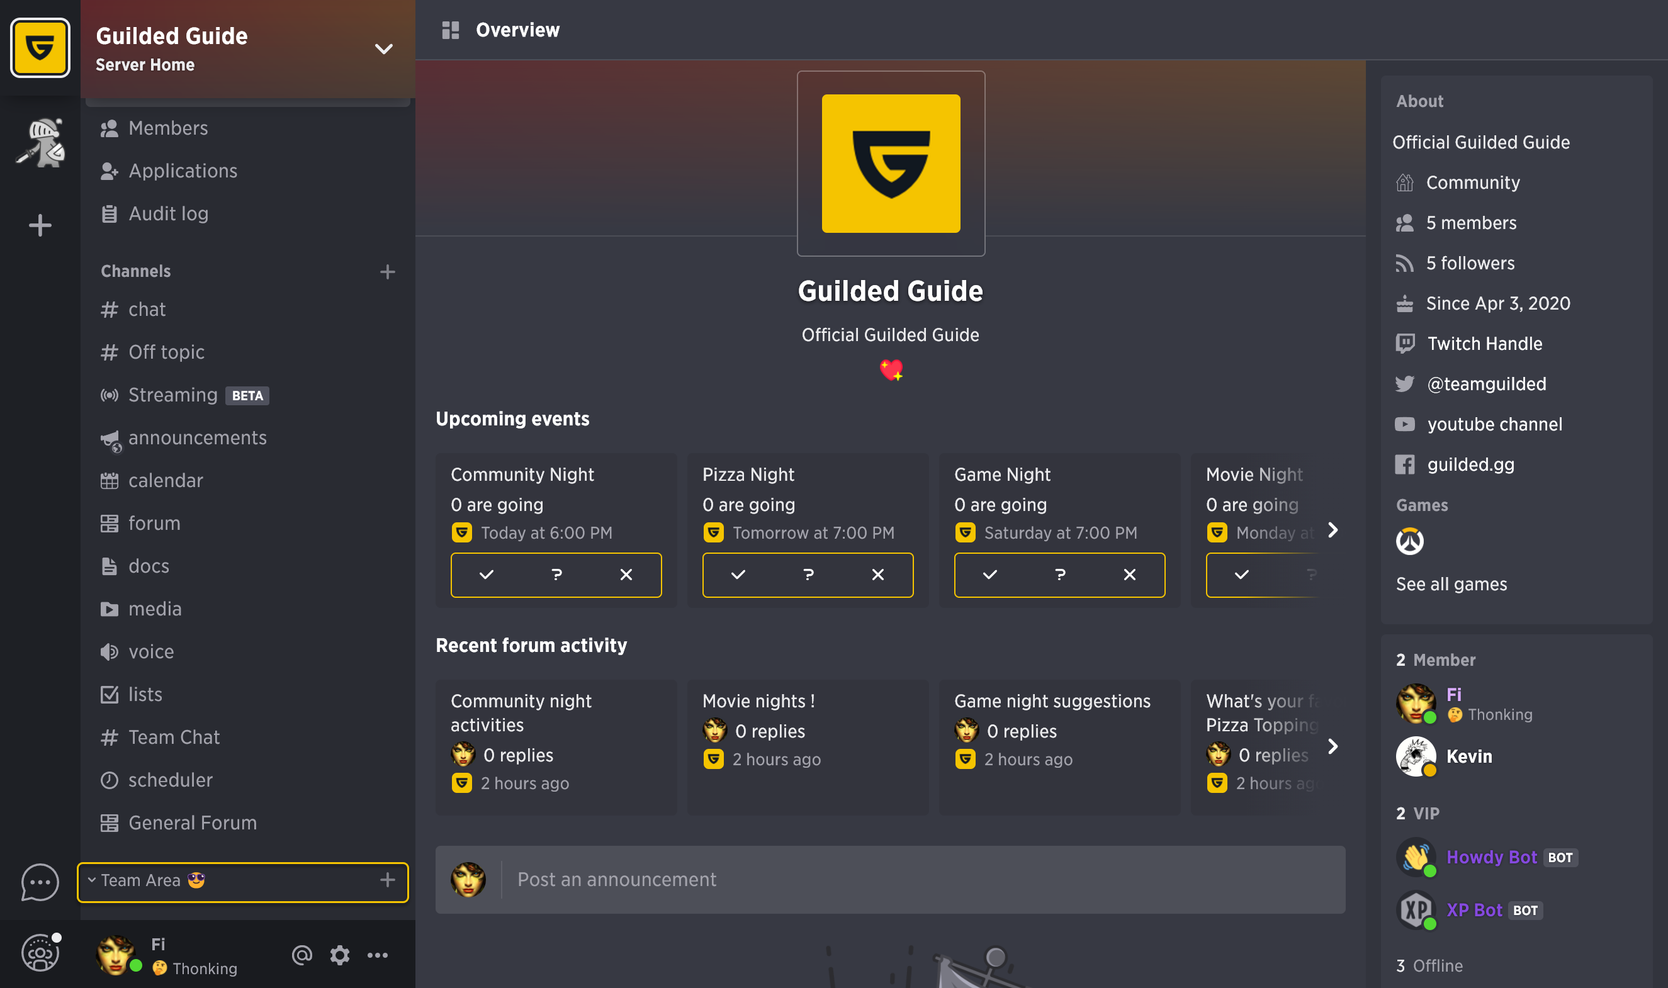Click the 5 followers entry in About
Viewport: 1668px width, 988px height.
click(x=1455, y=263)
